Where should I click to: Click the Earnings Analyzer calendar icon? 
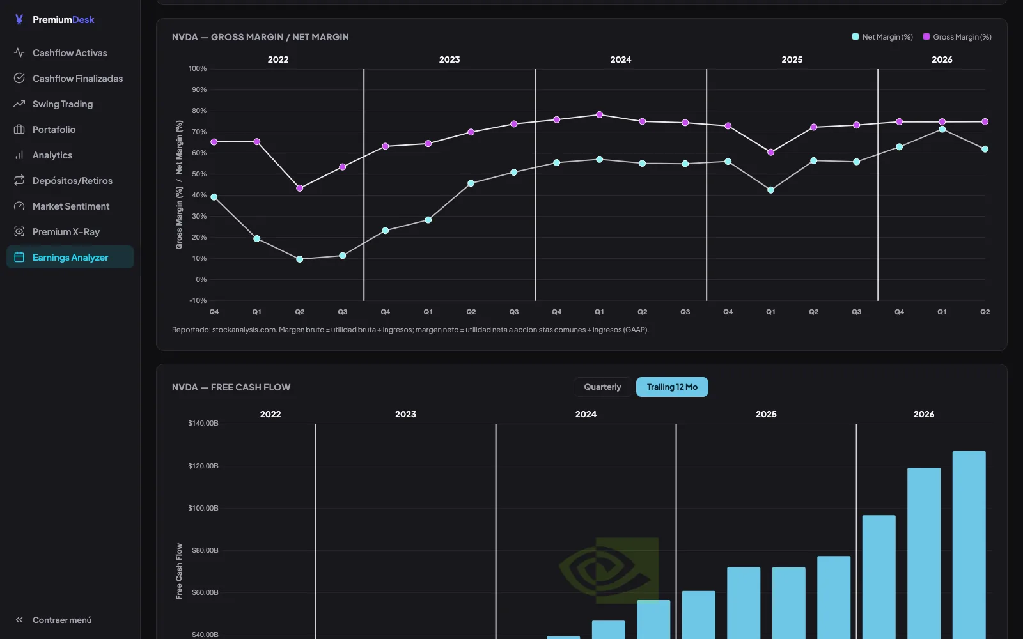(19, 258)
